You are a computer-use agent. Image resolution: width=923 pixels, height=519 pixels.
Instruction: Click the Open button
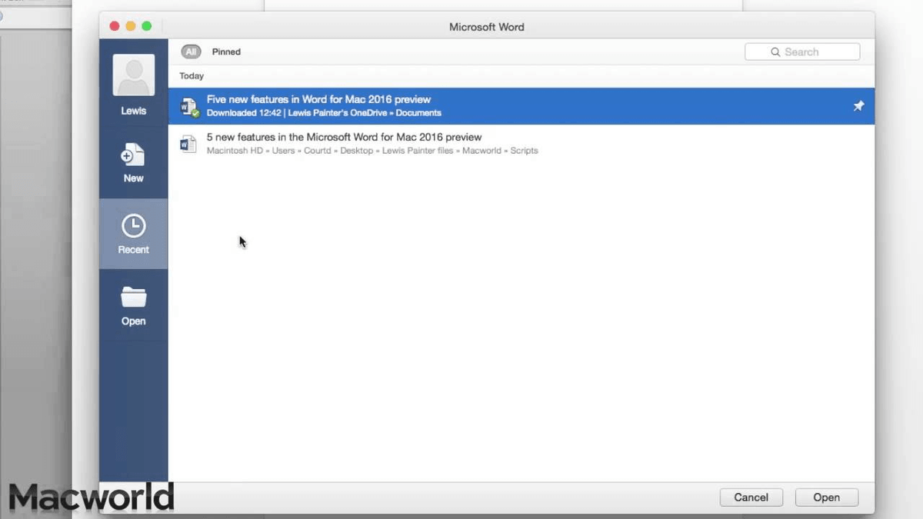(826, 497)
